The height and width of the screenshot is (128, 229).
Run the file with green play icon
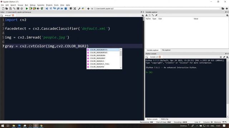[27, 9]
